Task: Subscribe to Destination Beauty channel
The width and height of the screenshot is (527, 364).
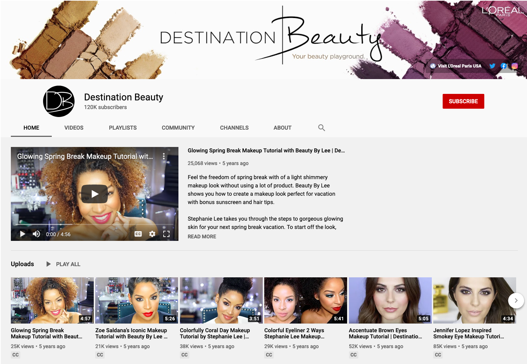Action: pyautogui.click(x=463, y=101)
